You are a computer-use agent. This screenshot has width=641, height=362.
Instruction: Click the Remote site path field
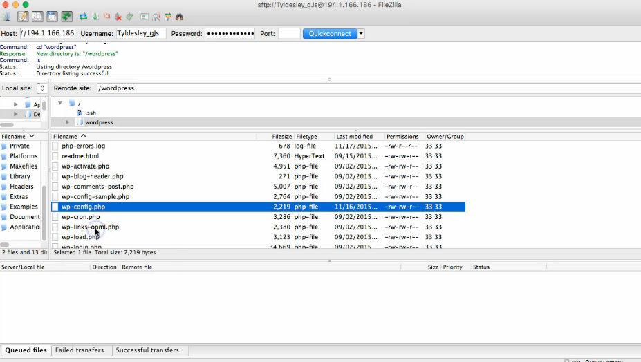(368, 88)
